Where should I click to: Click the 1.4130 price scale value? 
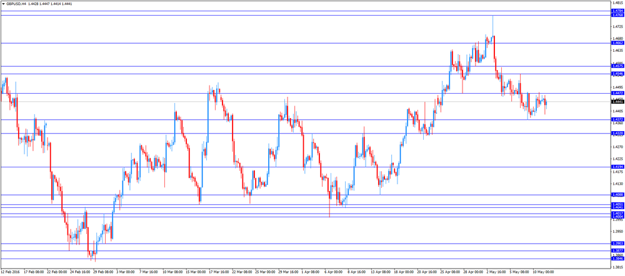(x=617, y=184)
